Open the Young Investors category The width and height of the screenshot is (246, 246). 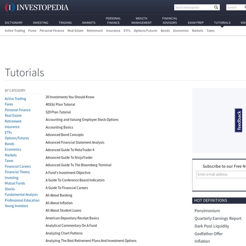coord(16,206)
